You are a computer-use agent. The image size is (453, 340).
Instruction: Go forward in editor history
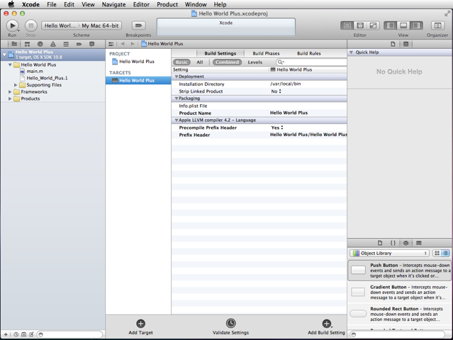[133, 44]
